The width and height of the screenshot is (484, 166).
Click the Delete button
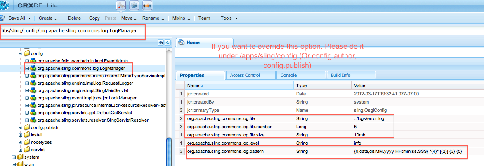pos(74,18)
